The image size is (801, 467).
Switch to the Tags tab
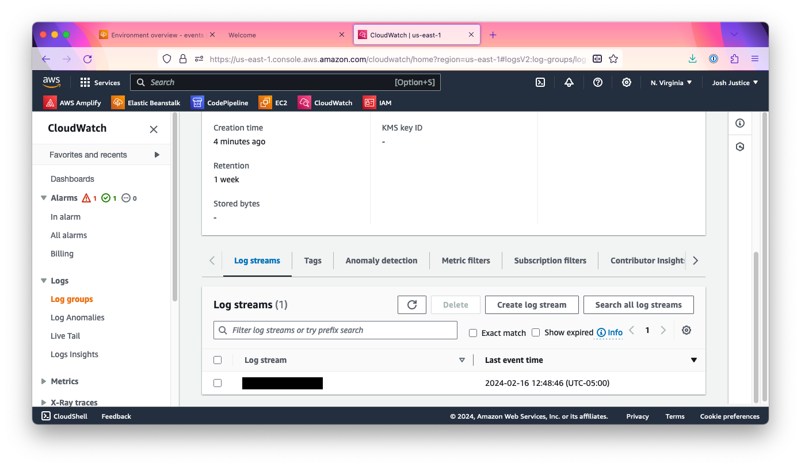coord(312,261)
